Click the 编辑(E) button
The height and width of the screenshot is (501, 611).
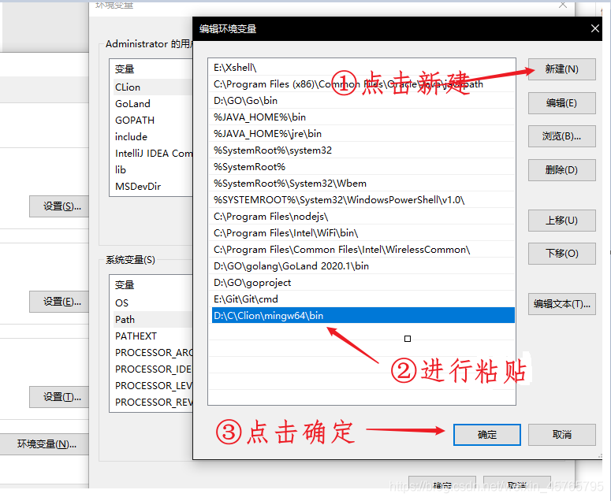point(561,103)
